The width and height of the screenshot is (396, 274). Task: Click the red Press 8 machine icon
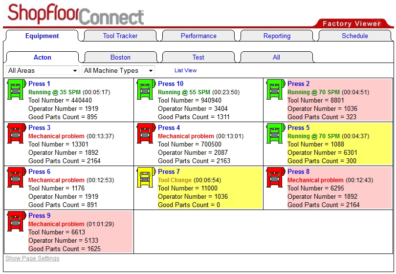(276, 177)
